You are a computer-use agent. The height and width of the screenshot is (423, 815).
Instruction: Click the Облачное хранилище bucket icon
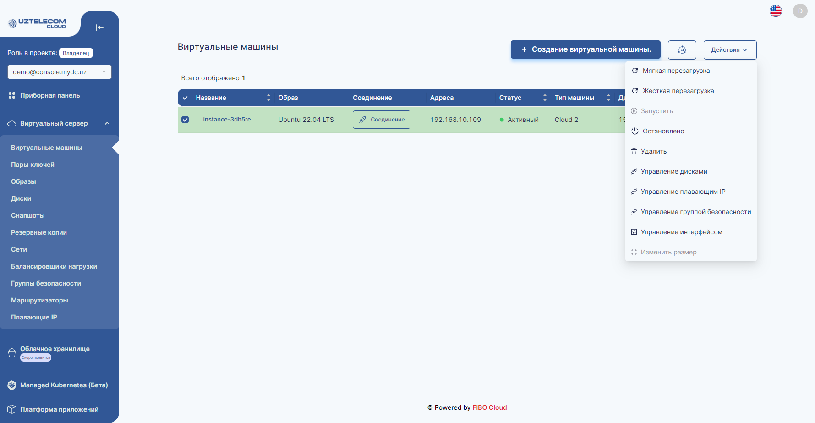pyautogui.click(x=12, y=353)
